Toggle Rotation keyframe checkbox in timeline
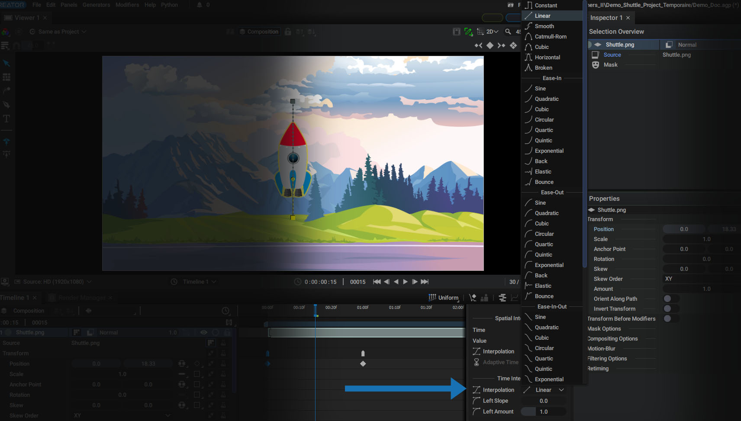This screenshot has width=741, height=421. point(197,395)
